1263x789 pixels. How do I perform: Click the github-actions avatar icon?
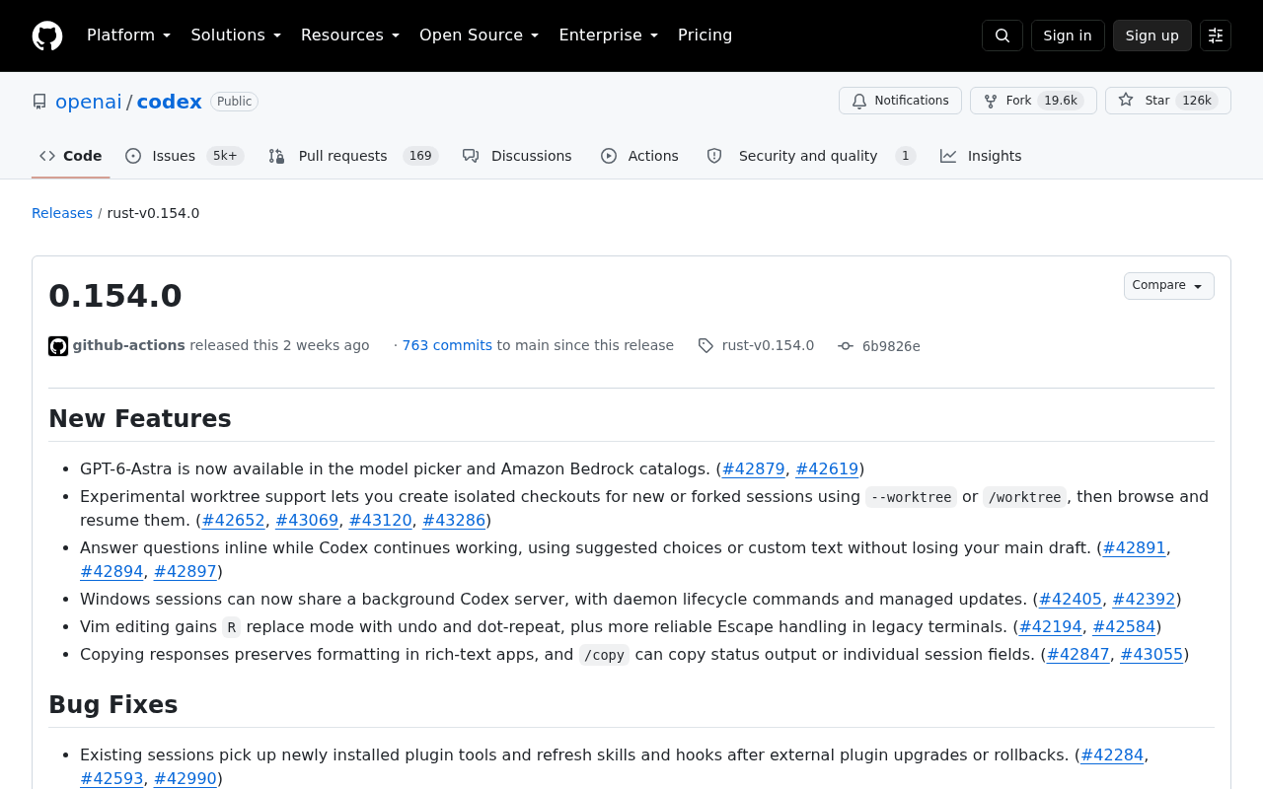(x=58, y=346)
